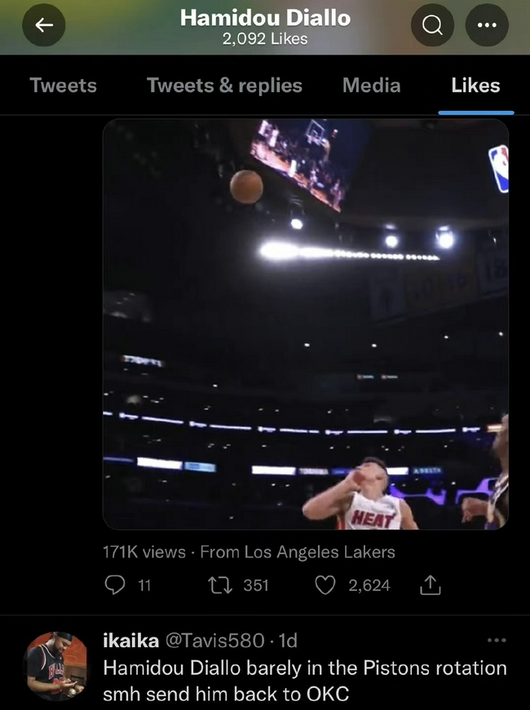
Task: Open the Media tab
Action: coord(371,86)
